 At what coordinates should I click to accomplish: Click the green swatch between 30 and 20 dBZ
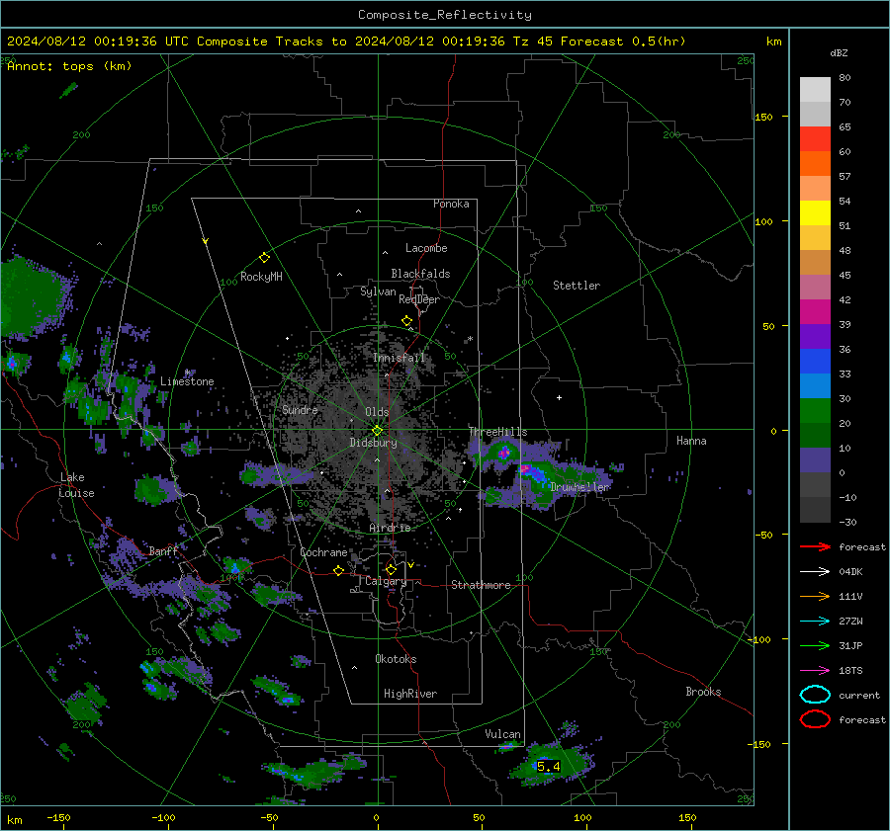point(815,410)
